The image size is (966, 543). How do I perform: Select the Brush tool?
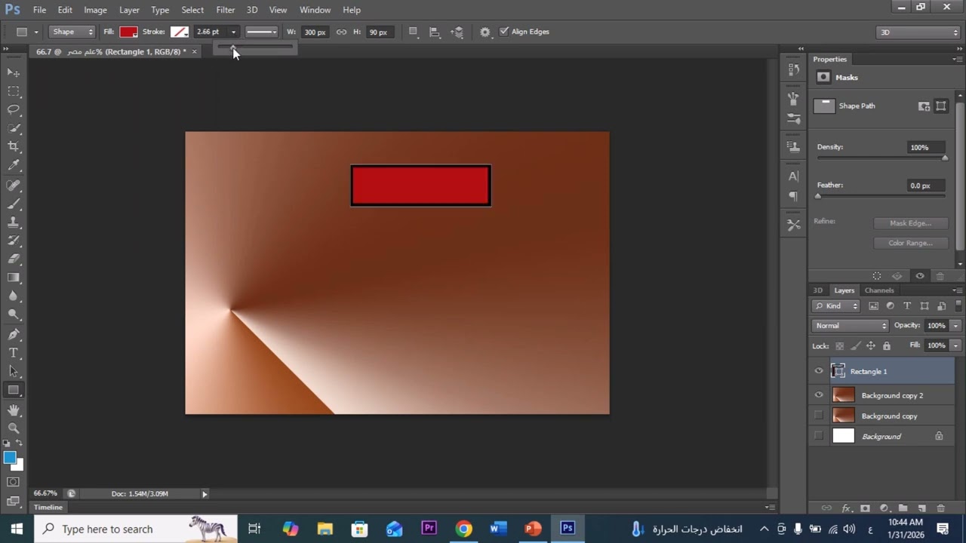pos(14,204)
